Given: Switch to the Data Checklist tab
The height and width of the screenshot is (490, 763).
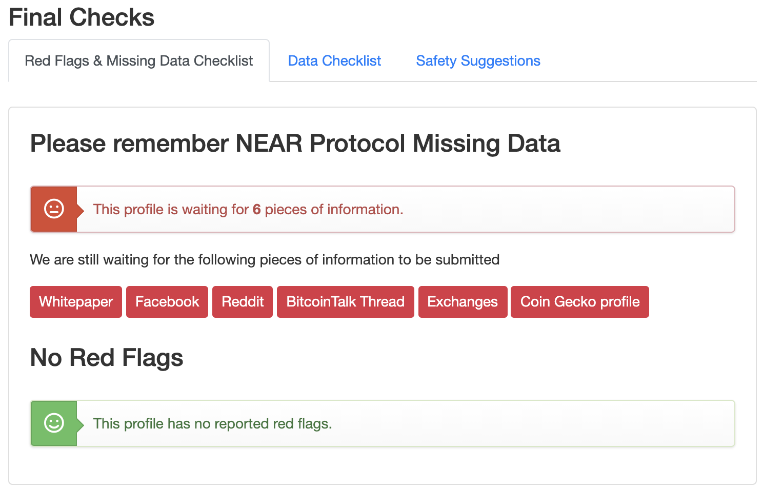Looking at the screenshot, I should click(334, 61).
